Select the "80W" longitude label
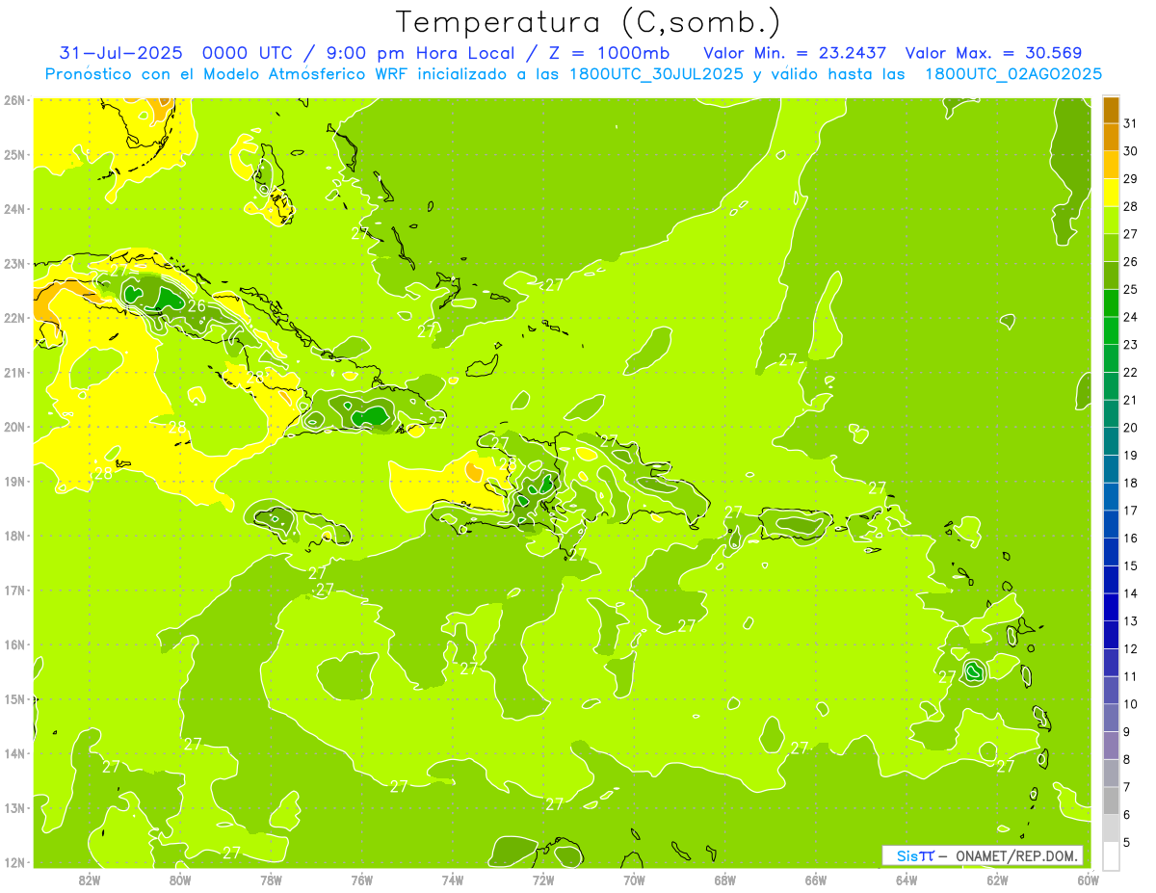The width and height of the screenshot is (1156, 893). [x=180, y=880]
